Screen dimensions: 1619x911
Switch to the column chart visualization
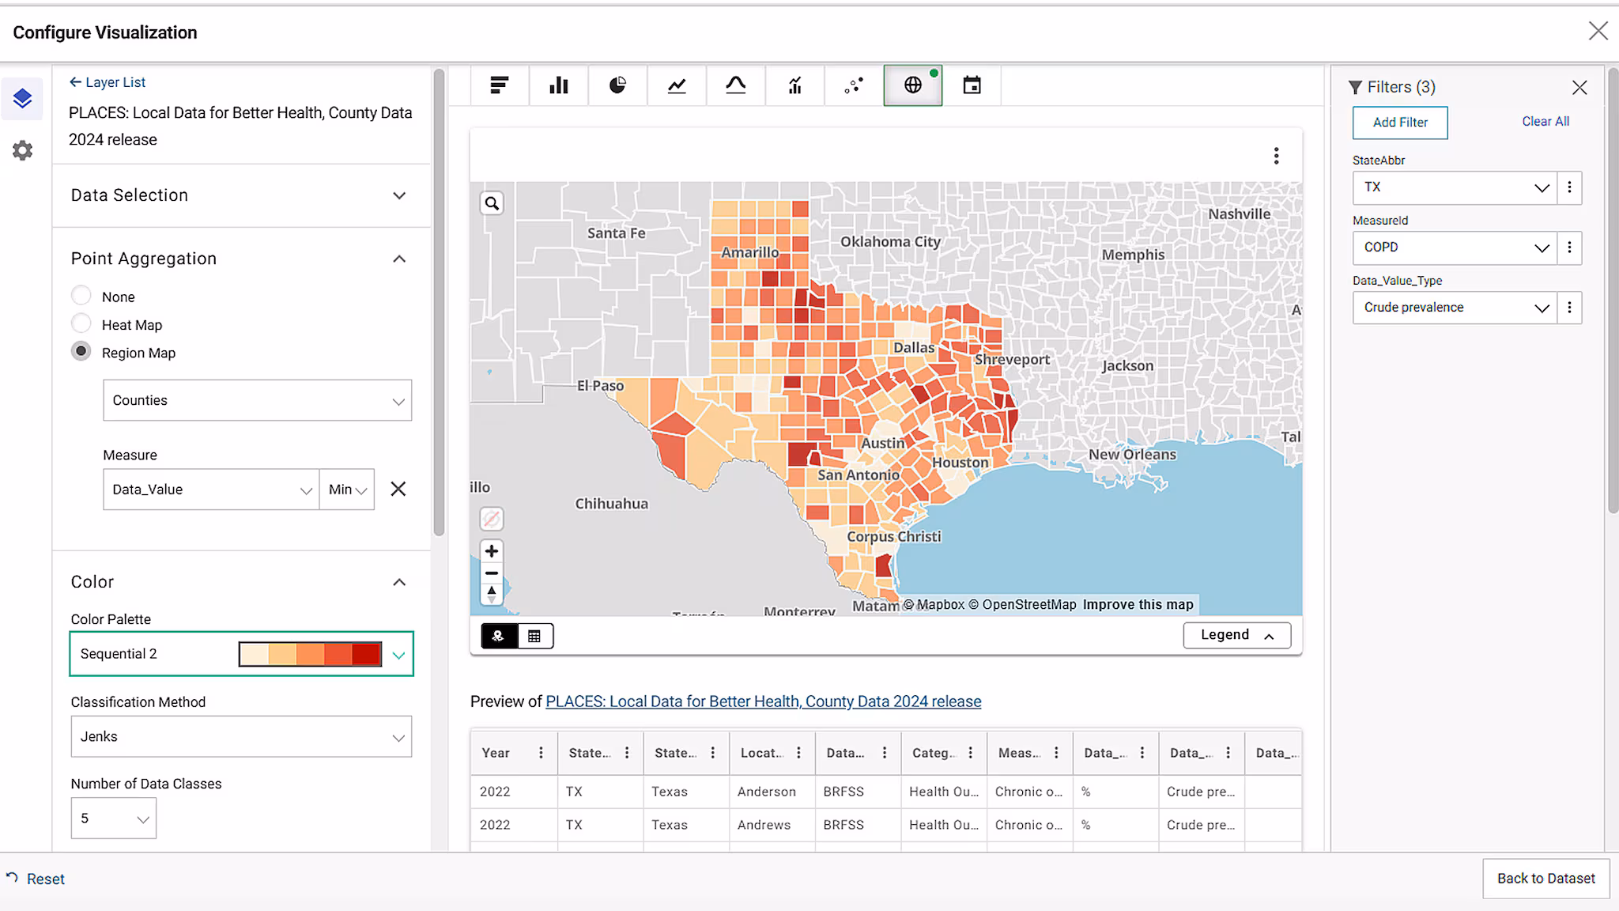pos(559,85)
